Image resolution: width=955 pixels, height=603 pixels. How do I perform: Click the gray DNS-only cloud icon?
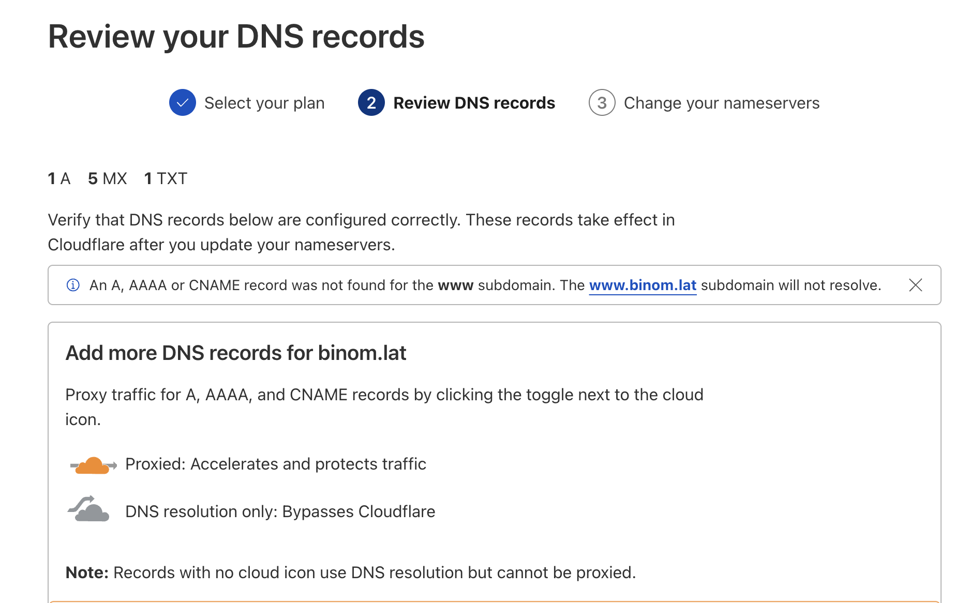point(89,509)
